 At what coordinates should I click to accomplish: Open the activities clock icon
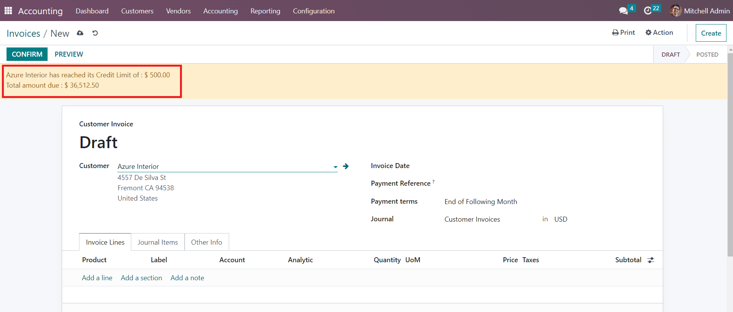[648, 11]
